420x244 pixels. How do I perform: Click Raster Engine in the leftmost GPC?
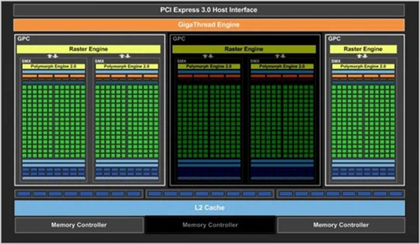[x=87, y=49]
